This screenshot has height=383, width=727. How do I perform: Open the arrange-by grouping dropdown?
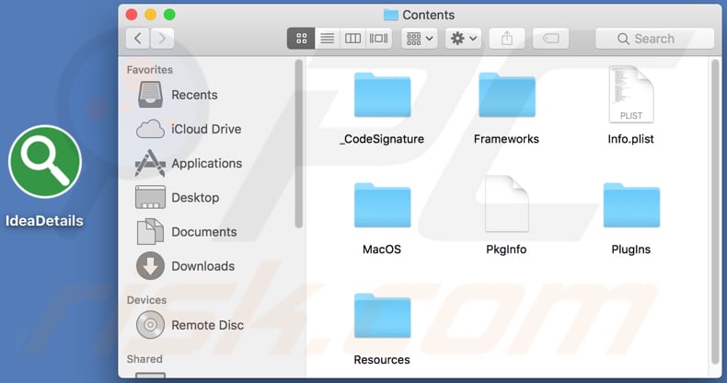pyautogui.click(x=420, y=39)
